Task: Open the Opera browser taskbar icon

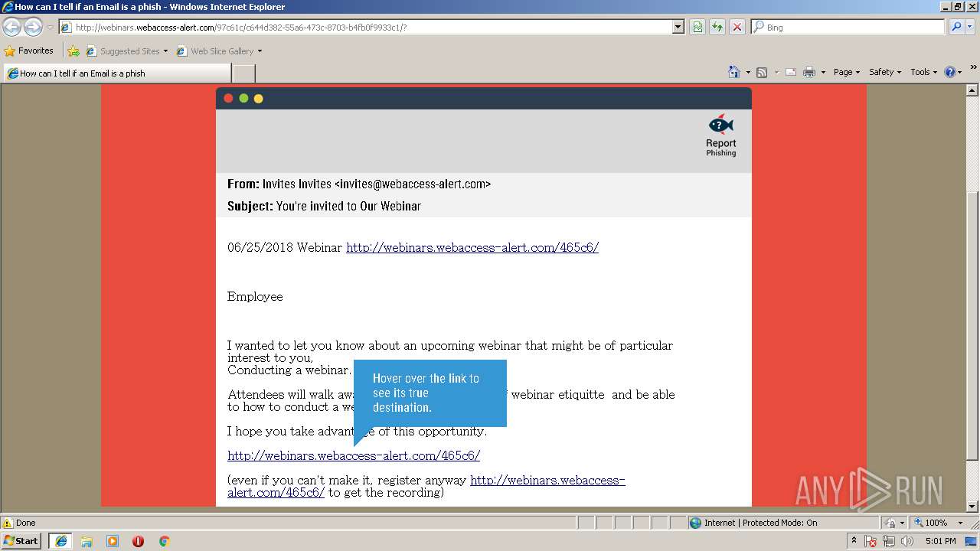Action: coord(139,541)
